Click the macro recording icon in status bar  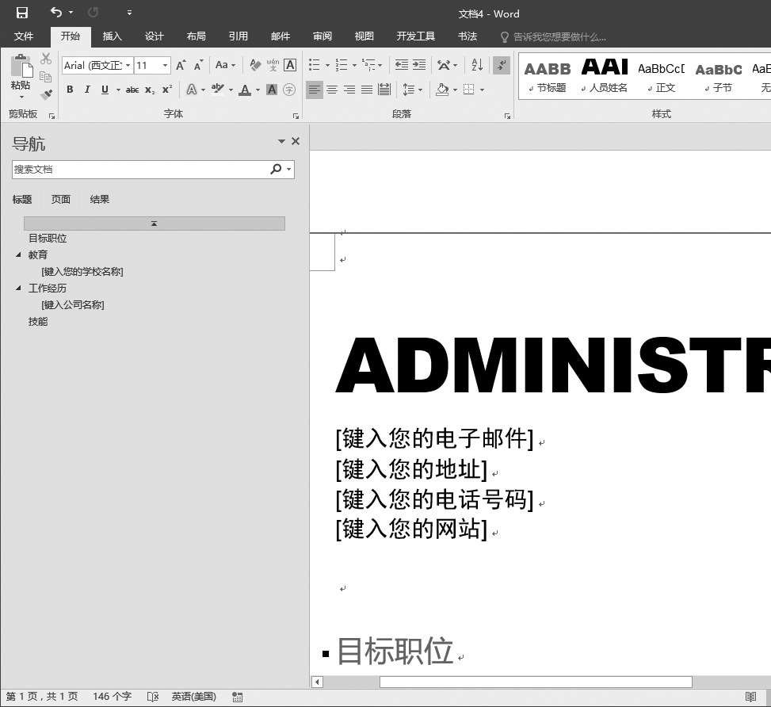click(x=238, y=697)
